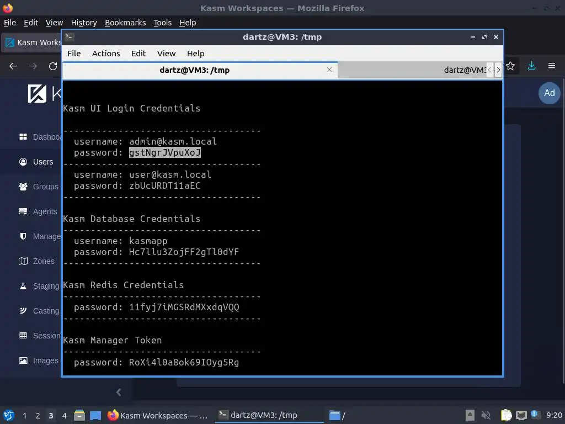Click the user@kasm.local username text
This screenshot has height=424, width=565.
(x=170, y=174)
